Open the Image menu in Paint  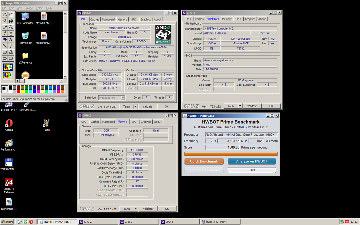point(29,8)
